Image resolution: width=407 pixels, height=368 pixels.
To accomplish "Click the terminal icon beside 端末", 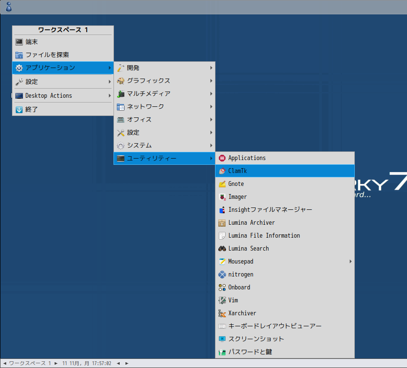I will (x=19, y=42).
